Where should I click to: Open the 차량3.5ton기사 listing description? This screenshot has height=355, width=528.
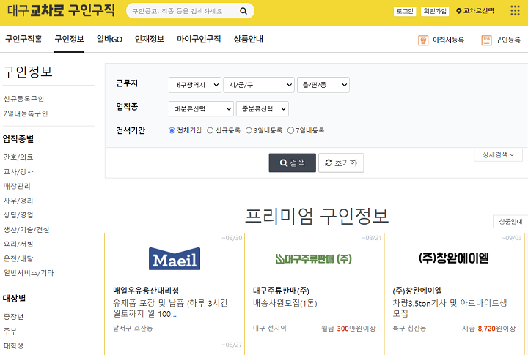450,308
